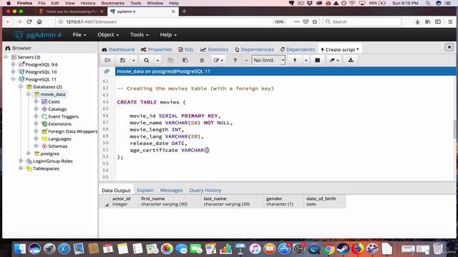Viewport: 458px width, 257px height.
Task: Reload the page in Firefox
Action: (29, 22)
